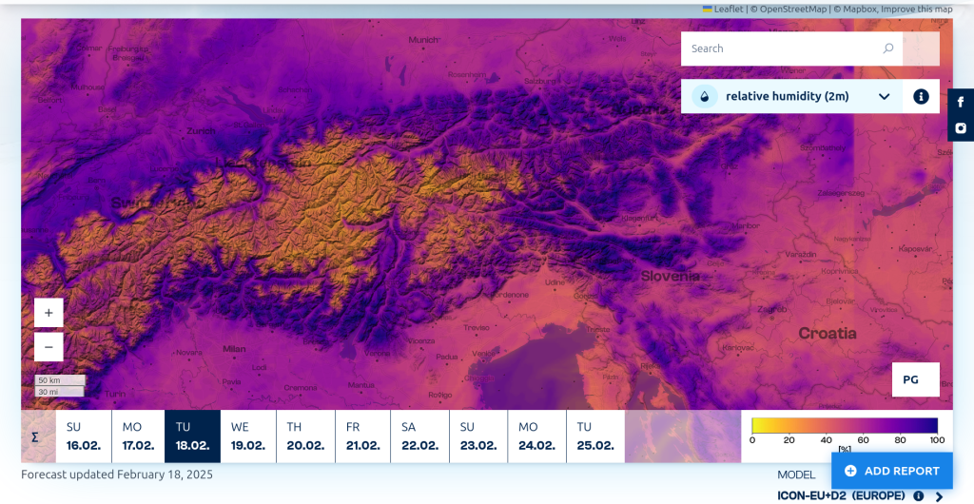Click the water drop humidity icon

705,96
